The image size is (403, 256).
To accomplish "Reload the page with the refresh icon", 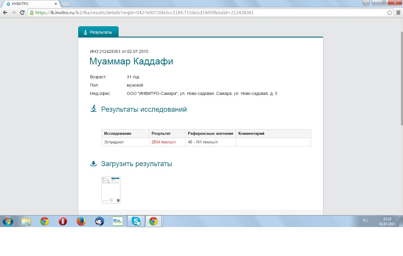I will [x=22, y=13].
